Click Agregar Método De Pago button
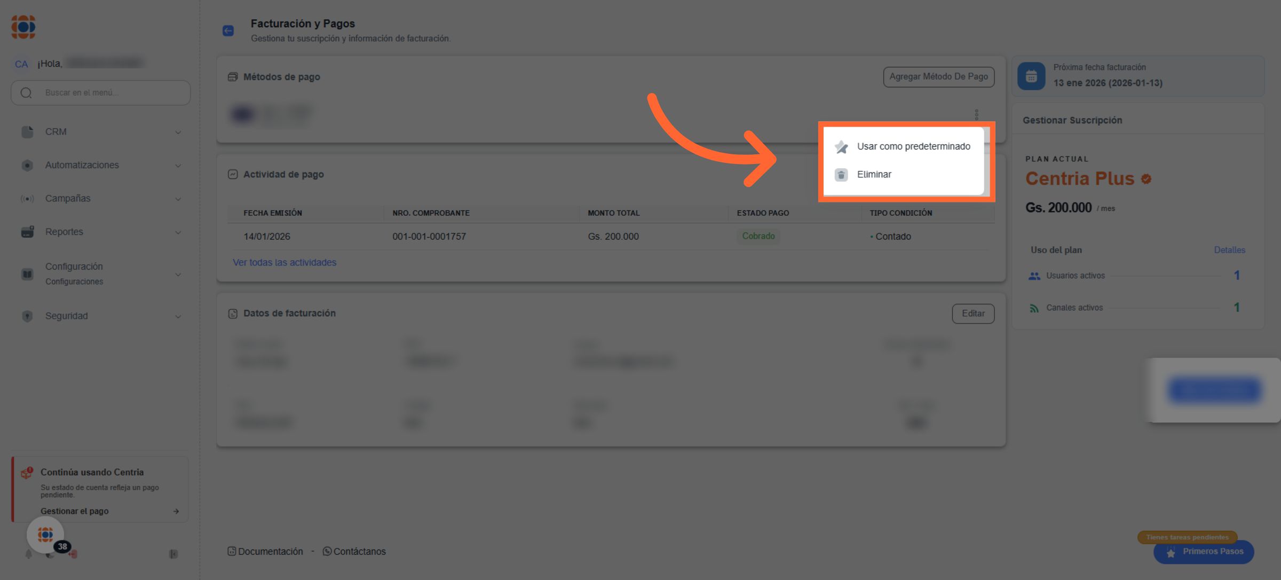Viewport: 1281px width, 580px height. click(x=938, y=77)
